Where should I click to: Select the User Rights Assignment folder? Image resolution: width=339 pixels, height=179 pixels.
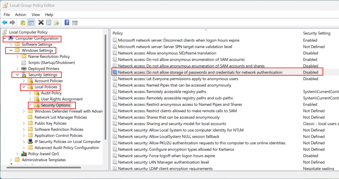tap(62, 99)
